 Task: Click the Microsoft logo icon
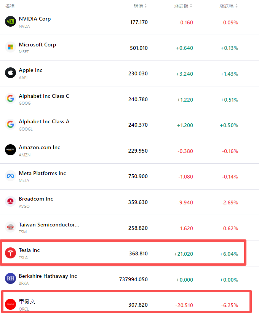point(10,48)
